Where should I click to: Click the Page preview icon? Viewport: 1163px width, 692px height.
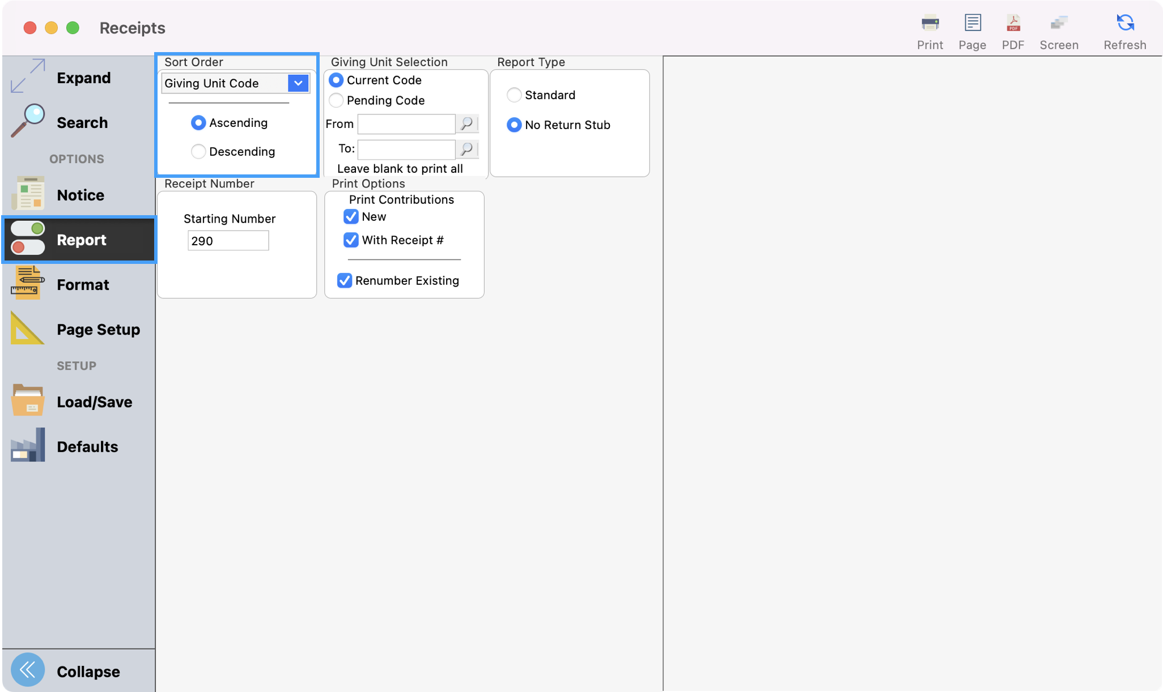coord(973,24)
